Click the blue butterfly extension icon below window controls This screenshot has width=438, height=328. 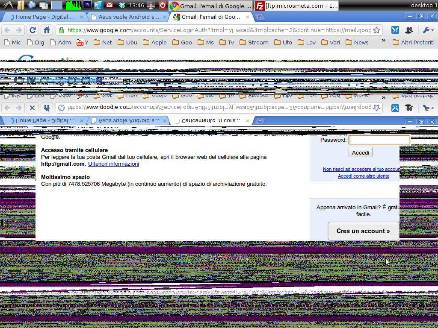tap(395, 30)
